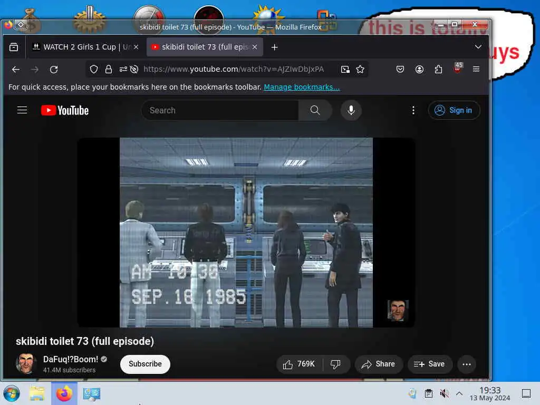
Task: Open the clock showing 19:33
Action: [x=490, y=393]
